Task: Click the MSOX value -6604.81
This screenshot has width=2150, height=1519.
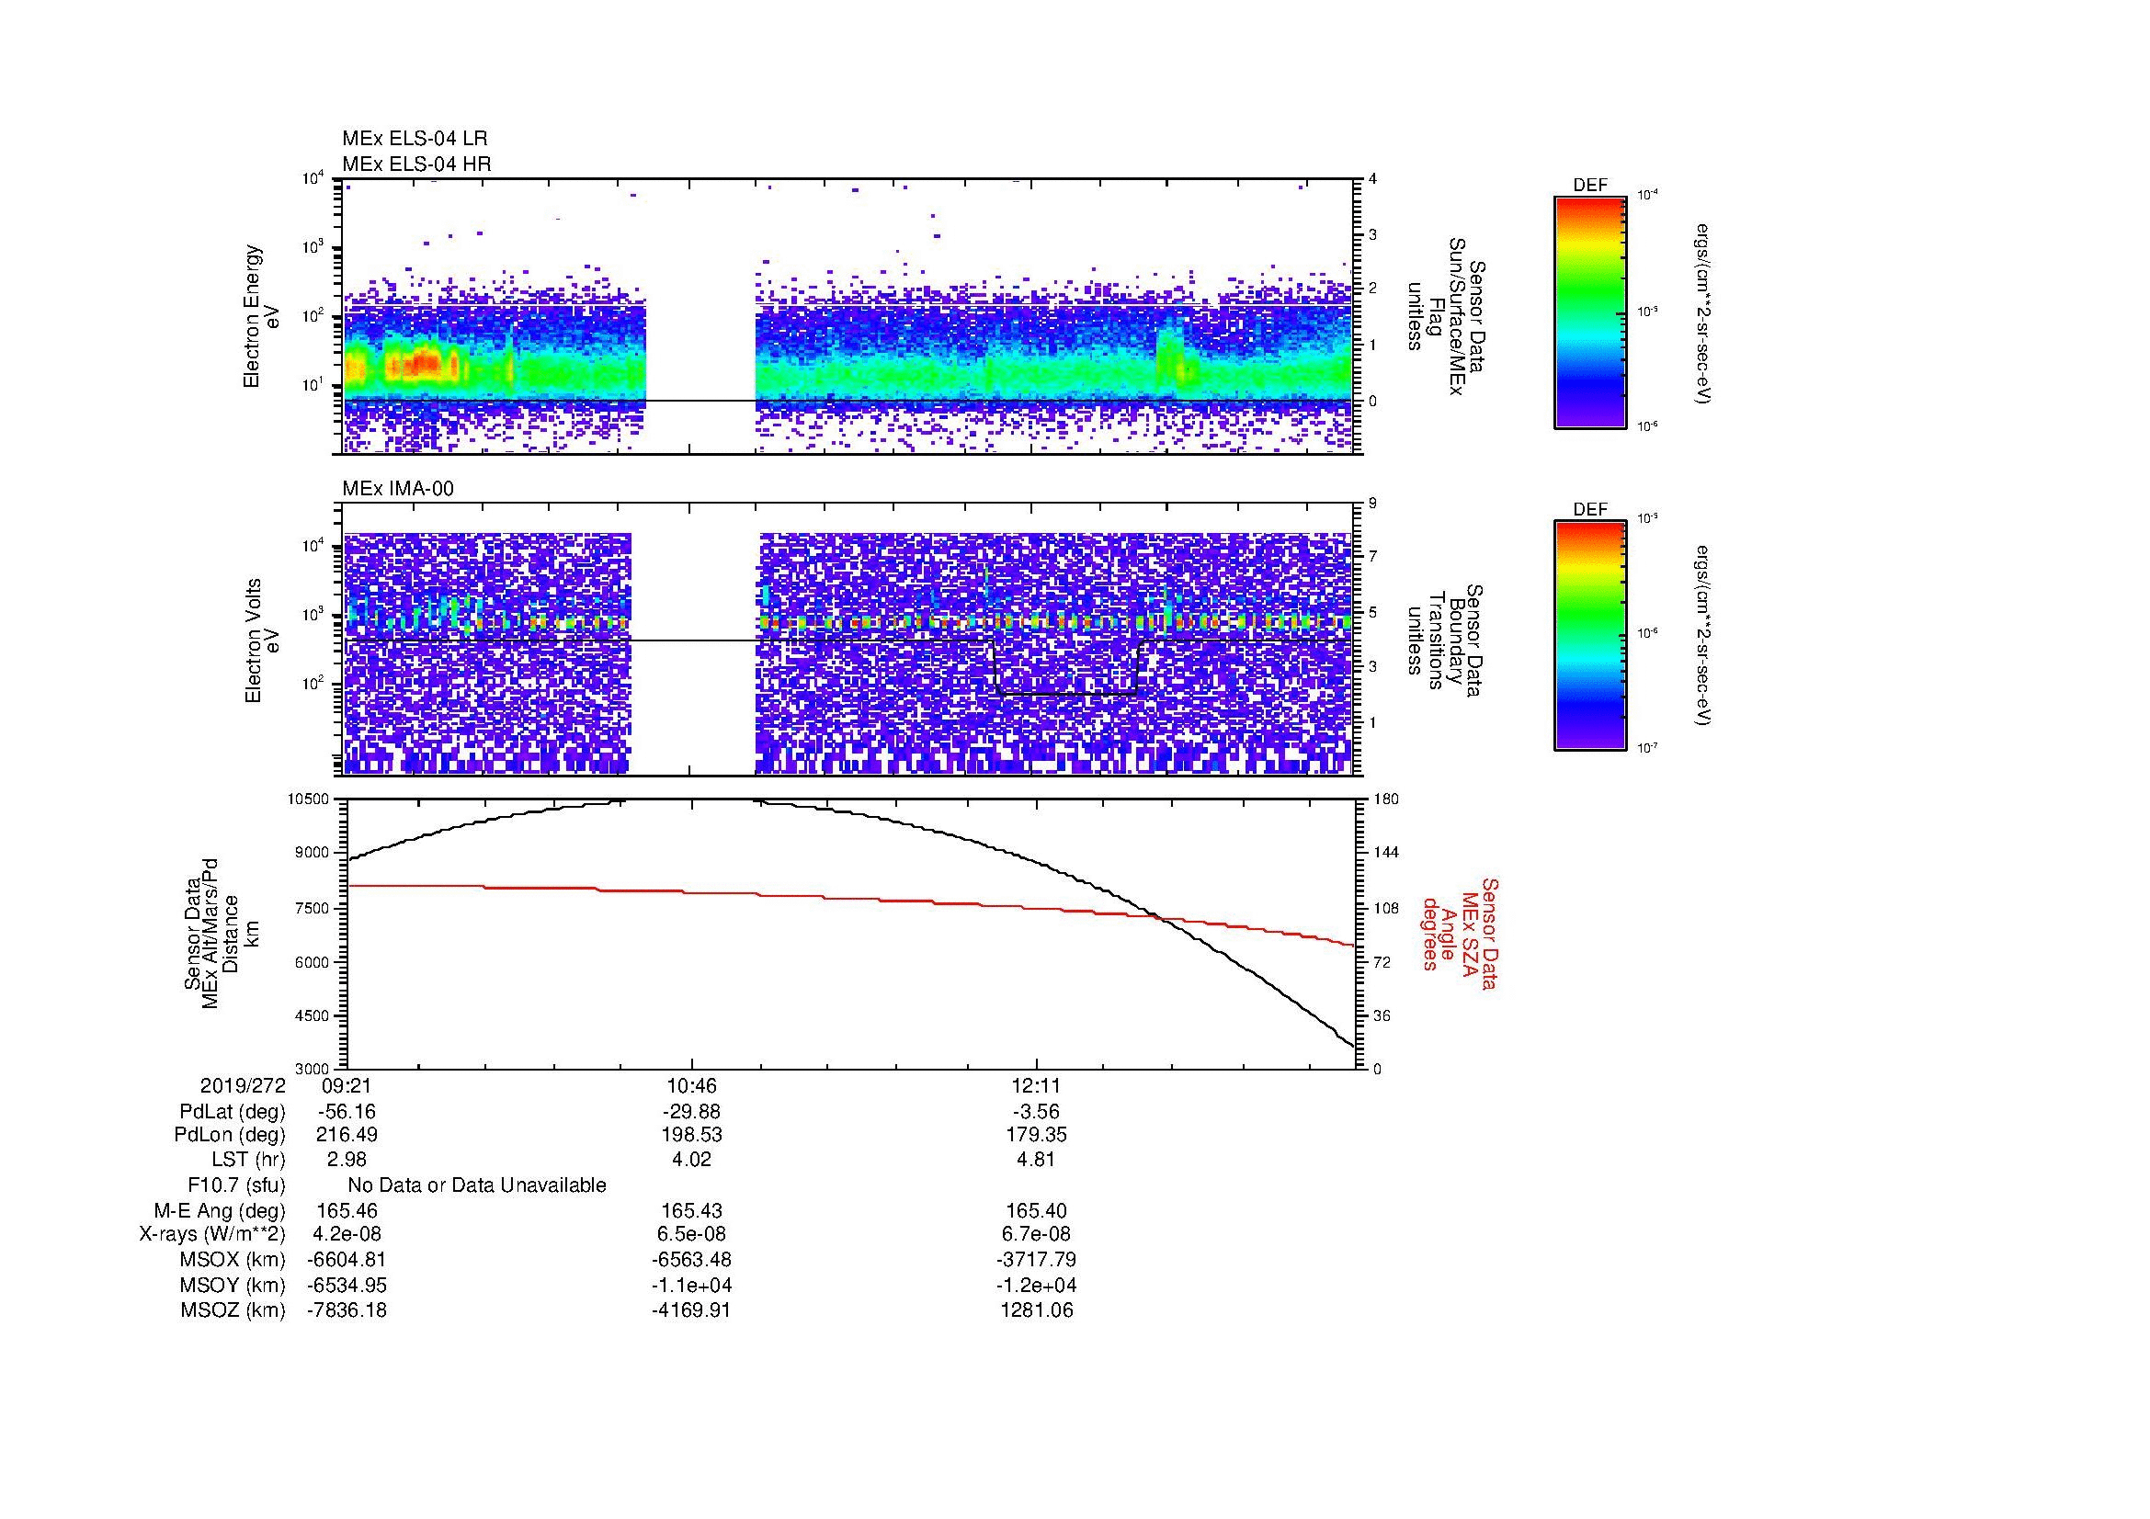Action: (x=347, y=1260)
